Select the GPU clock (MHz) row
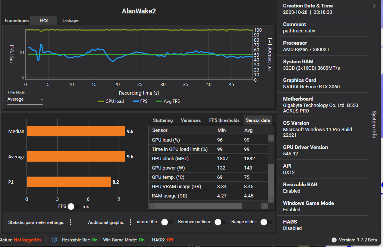This screenshot has height=247, width=383. [x=208, y=159]
